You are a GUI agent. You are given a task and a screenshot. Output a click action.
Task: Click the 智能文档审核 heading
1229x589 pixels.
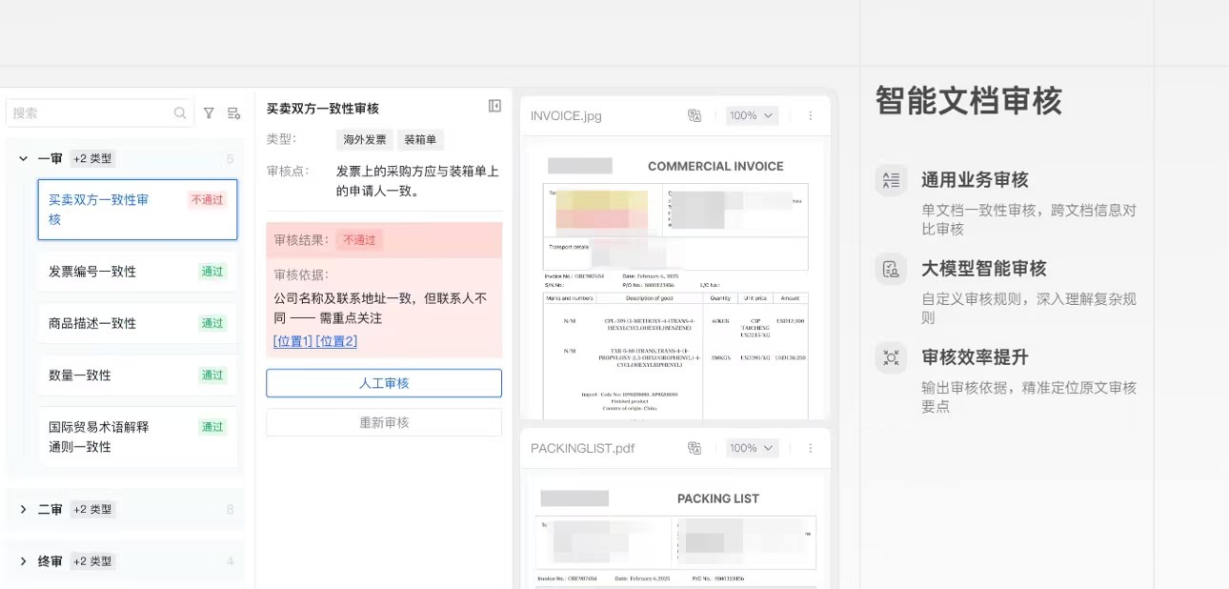968,100
